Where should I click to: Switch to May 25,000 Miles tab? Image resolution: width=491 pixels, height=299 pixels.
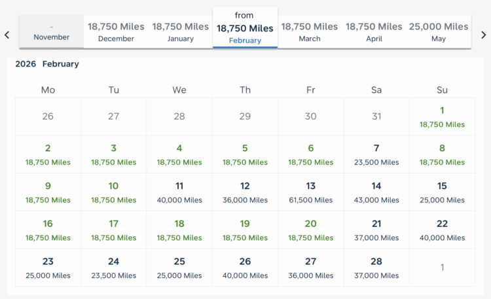(439, 31)
